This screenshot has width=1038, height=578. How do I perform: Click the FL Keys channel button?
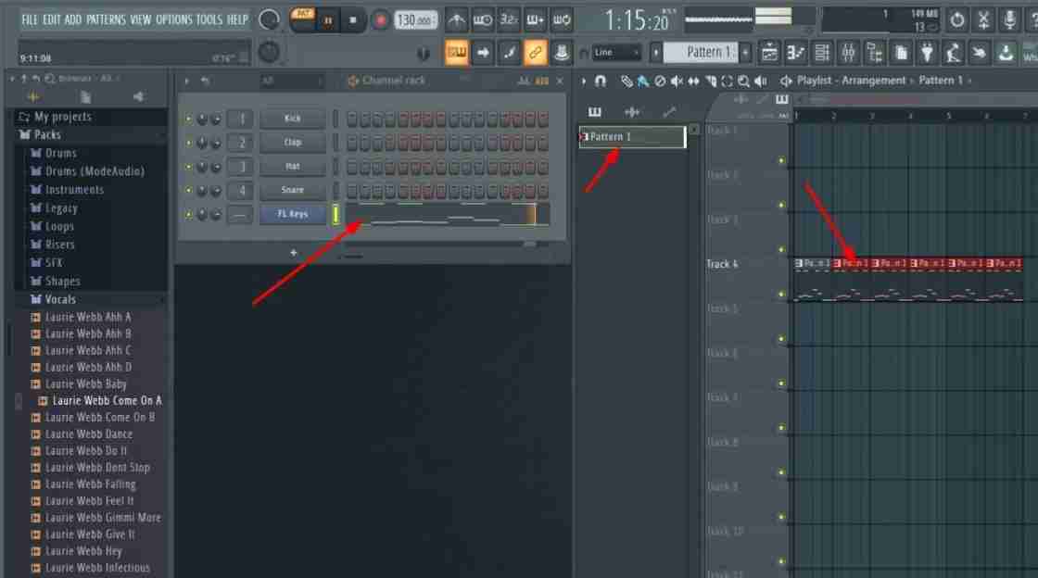[x=293, y=214]
